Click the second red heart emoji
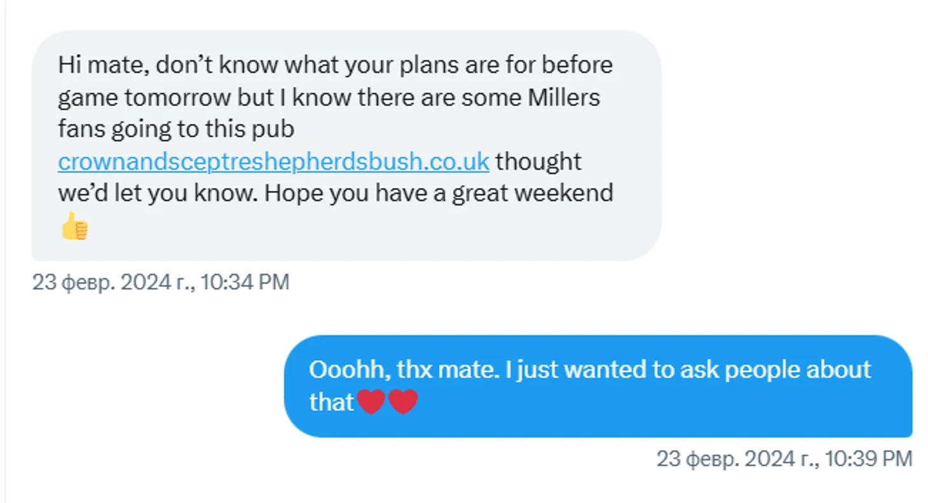The image size is (928, 503). (403, 402)
